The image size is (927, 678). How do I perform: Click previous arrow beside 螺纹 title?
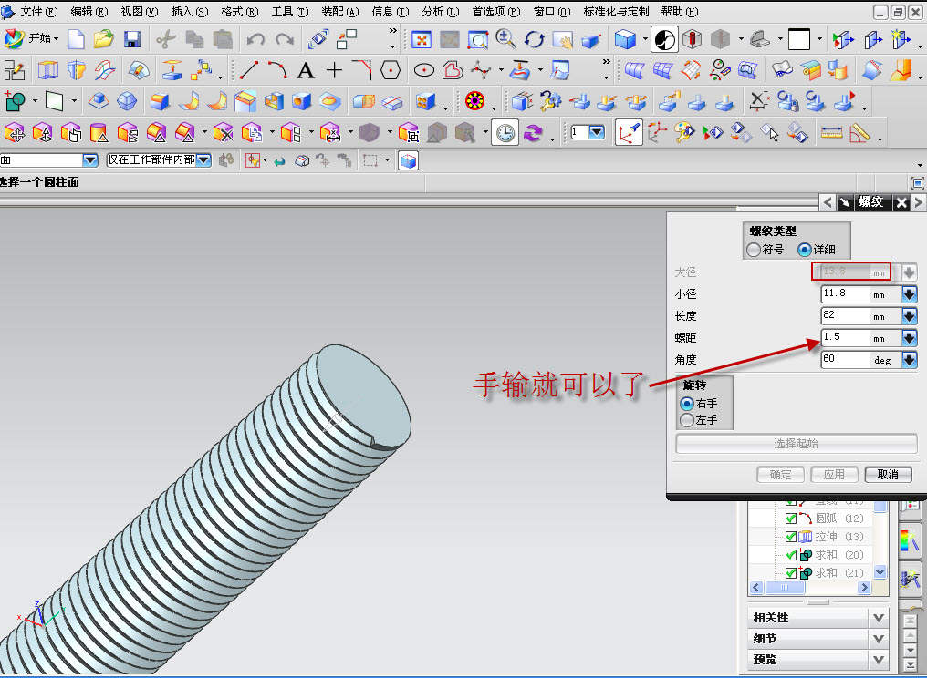point(828,202)
